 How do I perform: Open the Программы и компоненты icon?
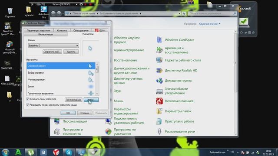[57, 132]
